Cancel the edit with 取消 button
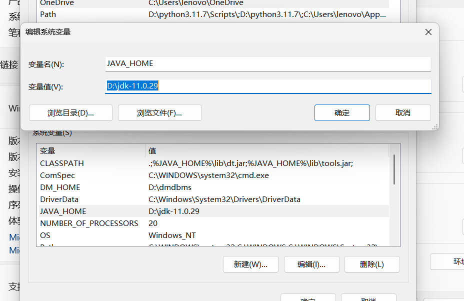This screenshot has height=301, width=464. click(403, 113)
